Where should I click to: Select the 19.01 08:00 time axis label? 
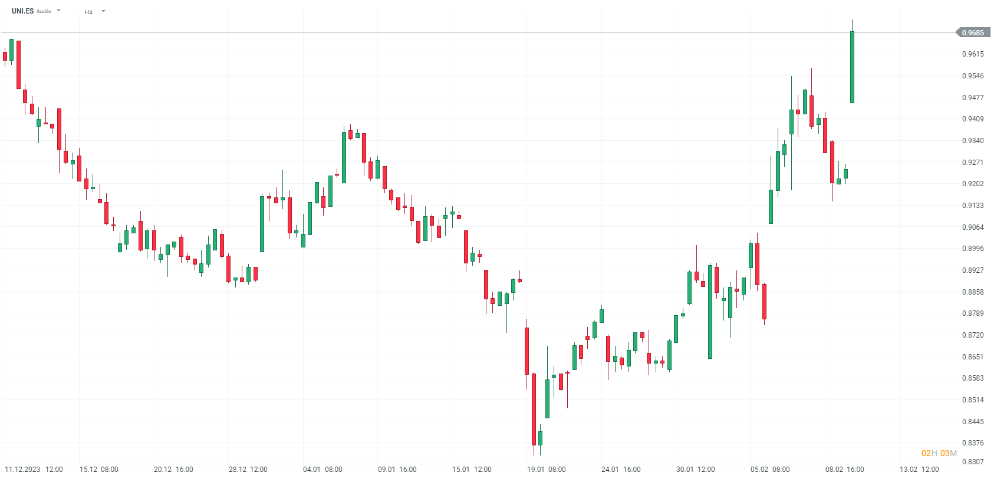(546, 470)
